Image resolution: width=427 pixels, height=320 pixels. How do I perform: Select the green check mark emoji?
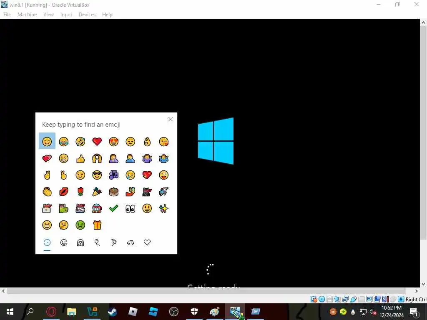point(113,208)
